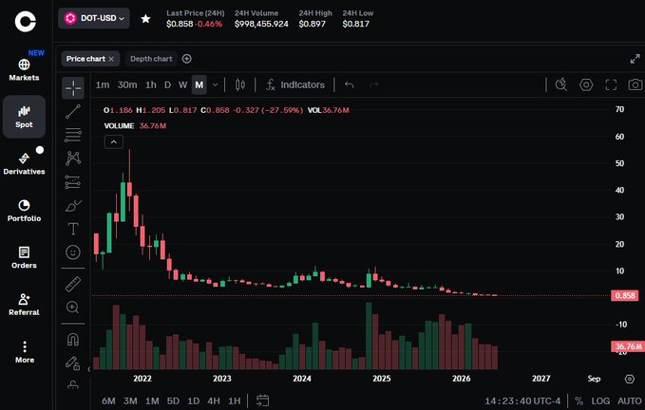Open the DOT-USD pair selector dropdown
The image size is (645, 410).
coord(94,18)
